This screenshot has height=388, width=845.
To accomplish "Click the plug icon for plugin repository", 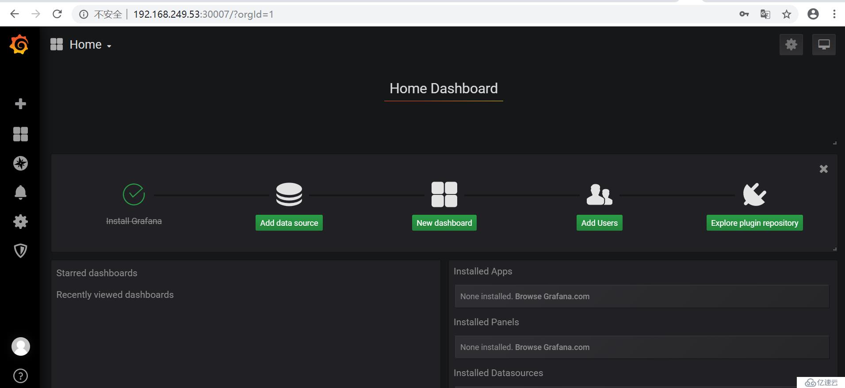I will (x=755, y=194).
